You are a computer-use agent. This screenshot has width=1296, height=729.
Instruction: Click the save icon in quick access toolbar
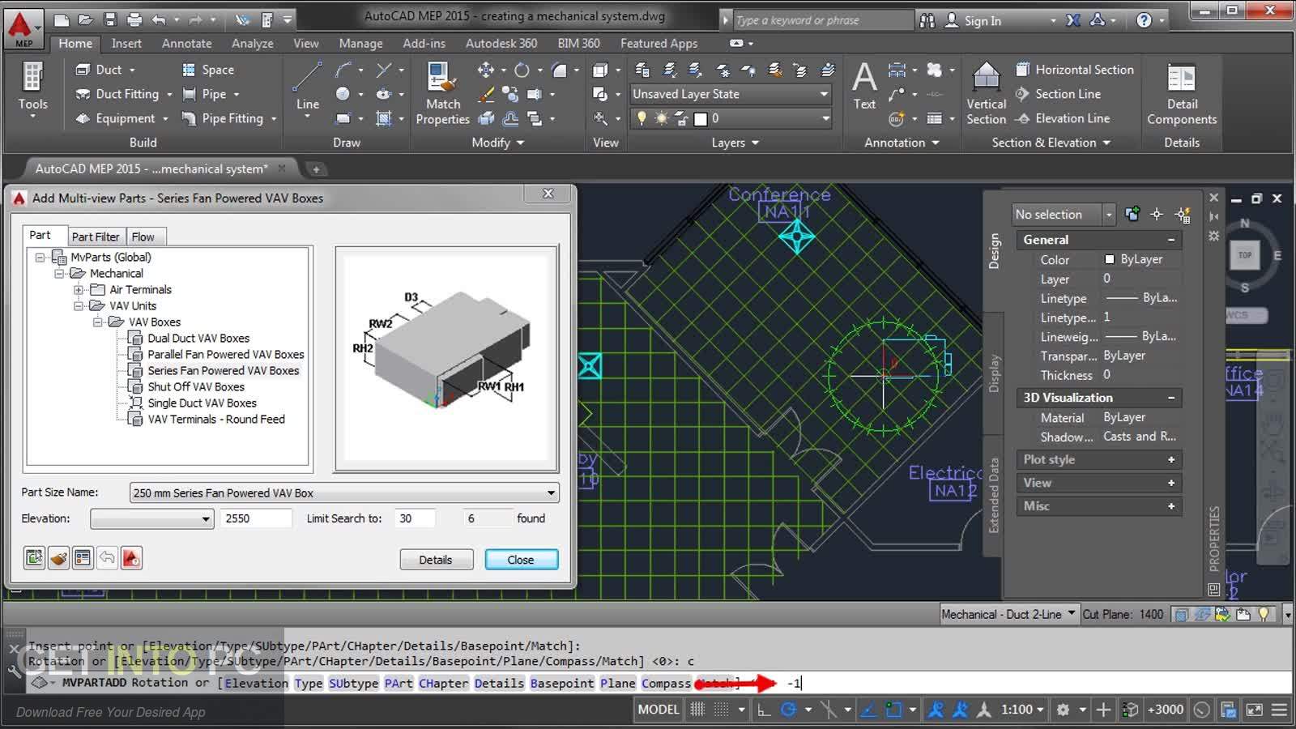(111, 19)
